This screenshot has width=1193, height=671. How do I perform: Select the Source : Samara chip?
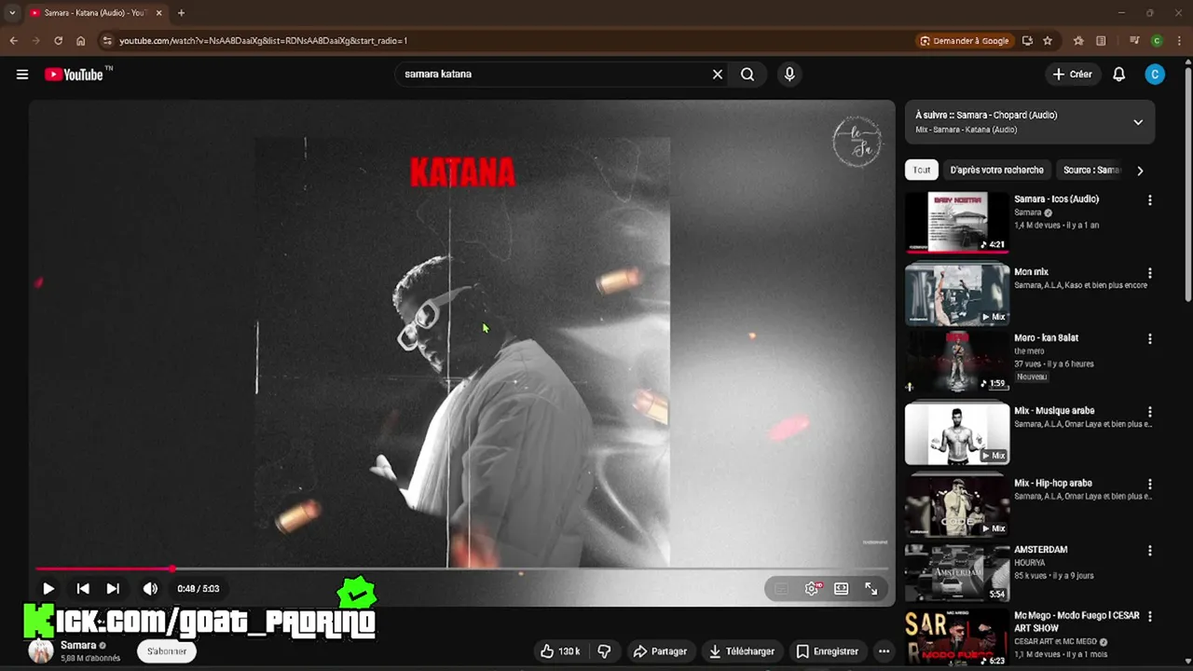pos(1091,170)
